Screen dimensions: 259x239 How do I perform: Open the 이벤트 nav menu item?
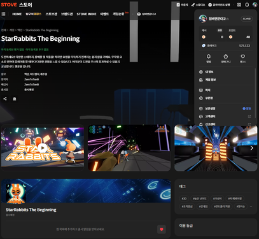click(104, 14)
